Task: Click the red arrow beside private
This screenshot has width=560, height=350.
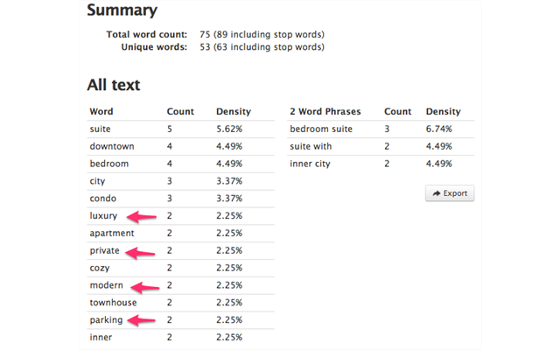Action: (141, 251)
